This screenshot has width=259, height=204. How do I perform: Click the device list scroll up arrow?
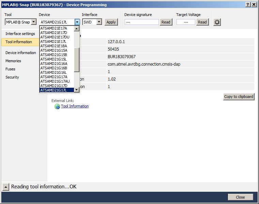(76, 29)
